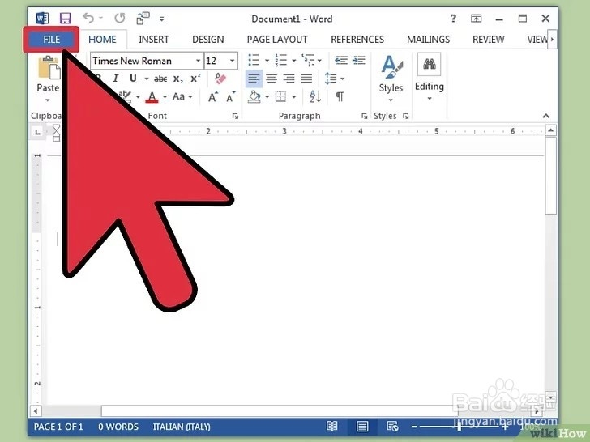
Task: Apply red Font Color
Action: pos(152,97)
